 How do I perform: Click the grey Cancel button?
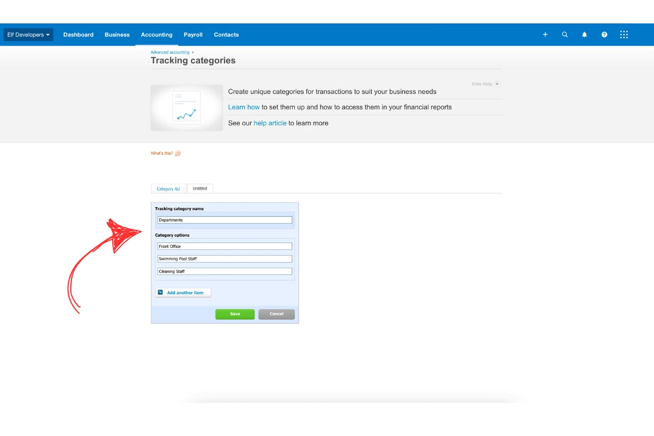(276, 314)
